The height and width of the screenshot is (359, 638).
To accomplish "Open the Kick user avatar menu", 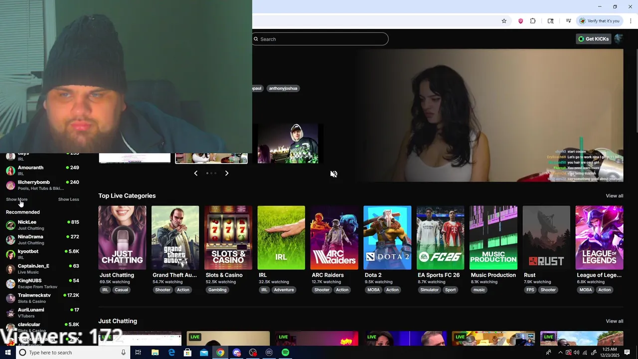I will (619, 39).
